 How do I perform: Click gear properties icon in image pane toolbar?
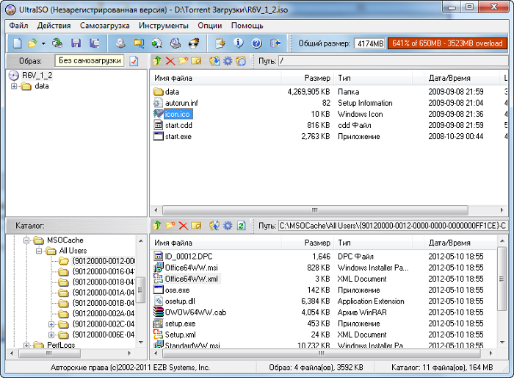pyautogui.click(x=228, y=60)
